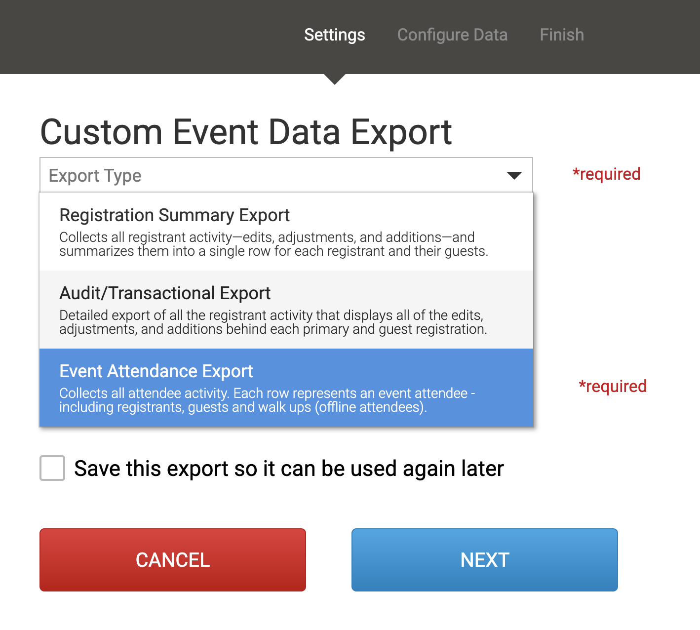
Task: Tick the save this export checkbox
Action: pos(52,468)
